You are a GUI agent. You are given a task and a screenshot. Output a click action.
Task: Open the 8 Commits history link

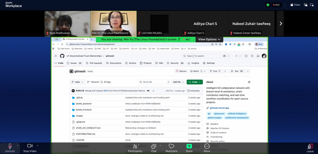tap(194, 91)
